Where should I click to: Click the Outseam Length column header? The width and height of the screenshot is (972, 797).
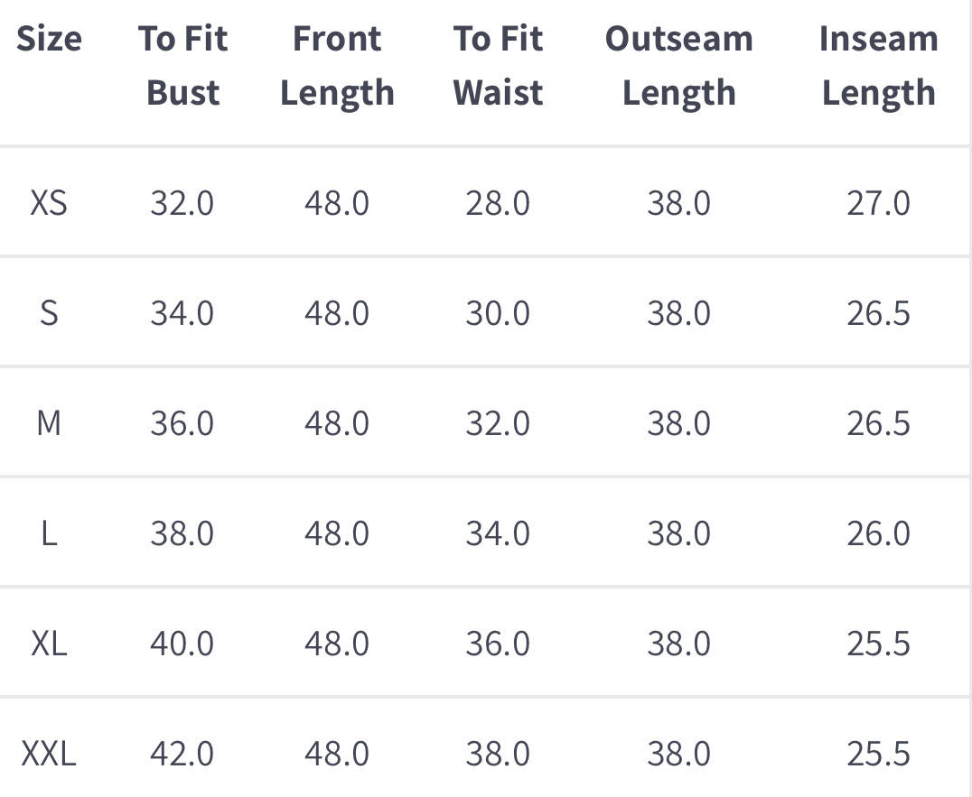(678, 66)
